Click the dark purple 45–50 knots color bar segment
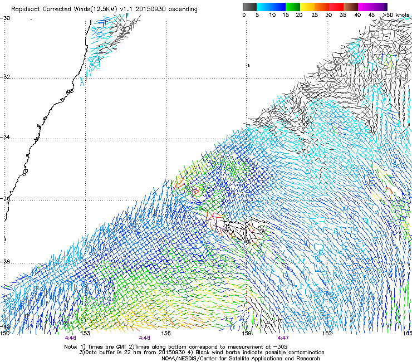 380,7
